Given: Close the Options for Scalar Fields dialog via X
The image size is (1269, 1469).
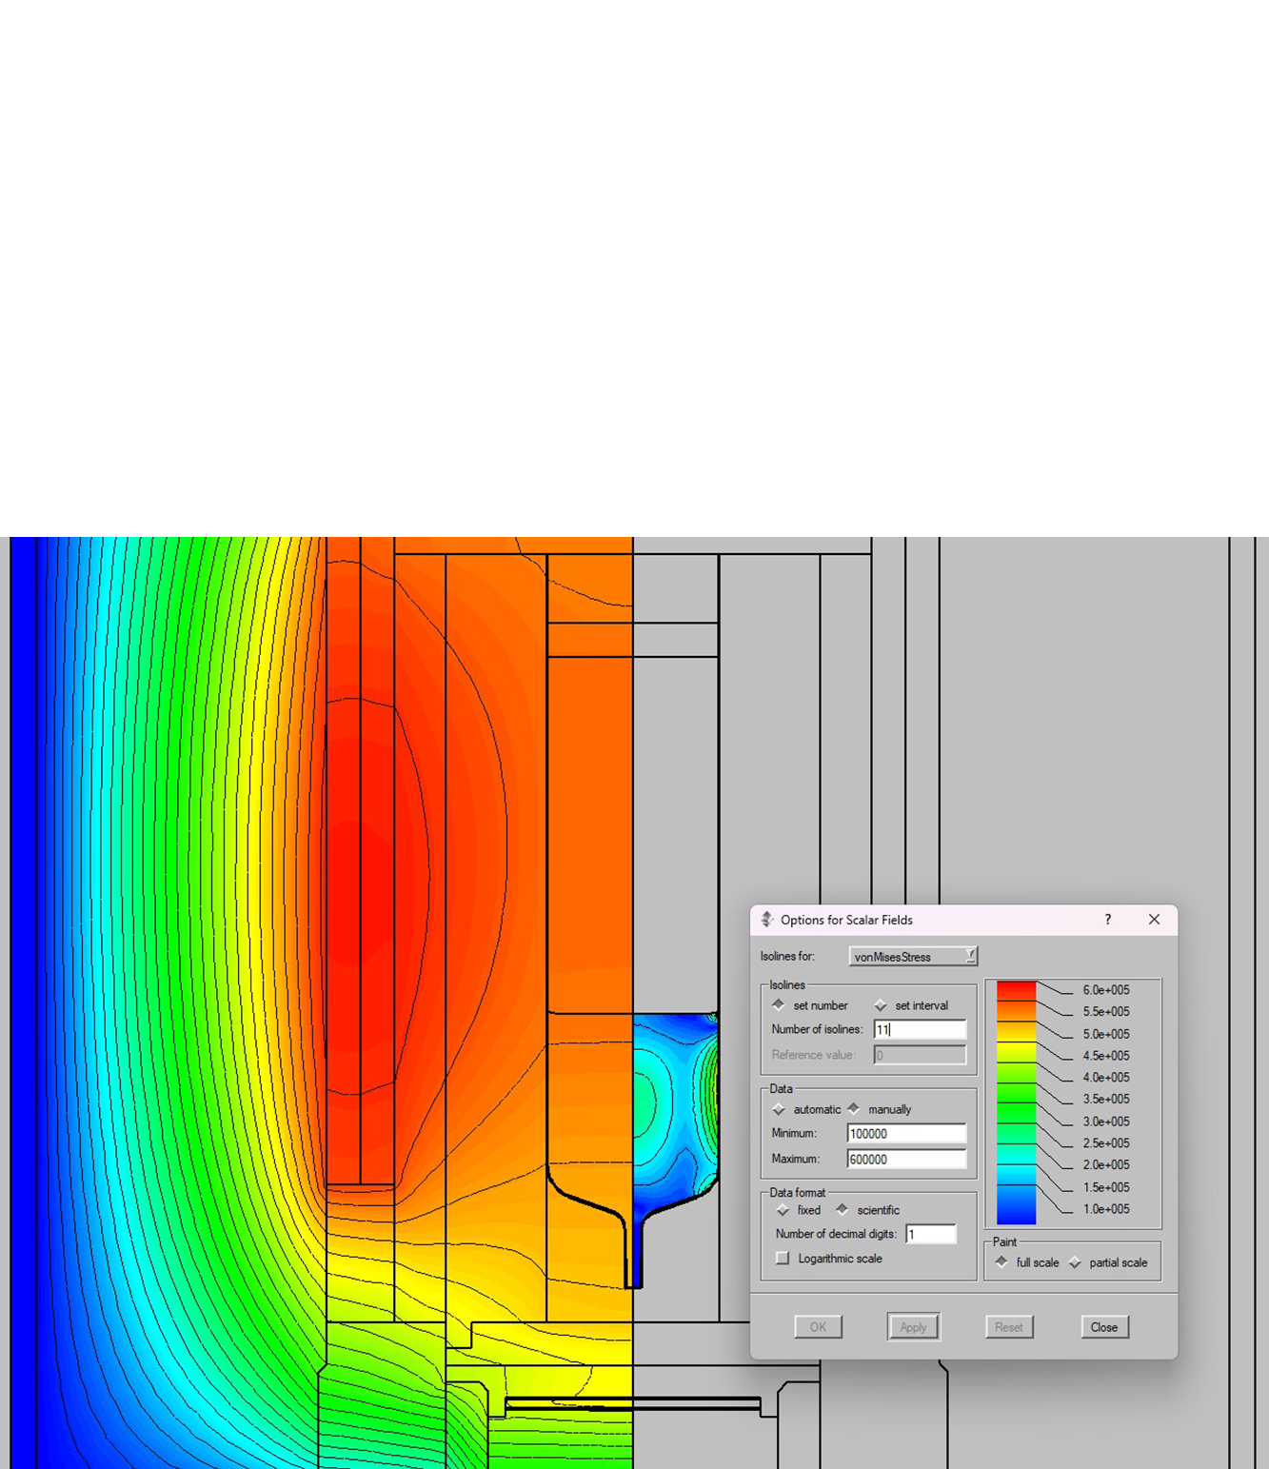Looking at the screenshot, I should [1154, 920].
